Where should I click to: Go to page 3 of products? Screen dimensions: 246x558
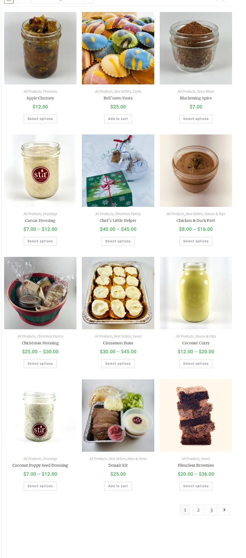211,510
